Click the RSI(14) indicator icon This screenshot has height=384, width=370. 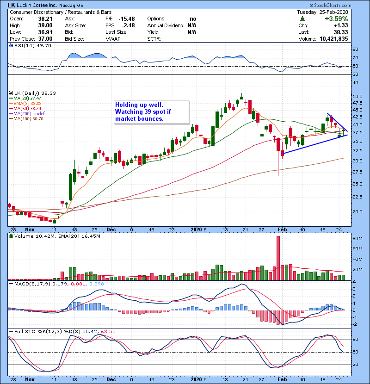(x=11, y=45)
